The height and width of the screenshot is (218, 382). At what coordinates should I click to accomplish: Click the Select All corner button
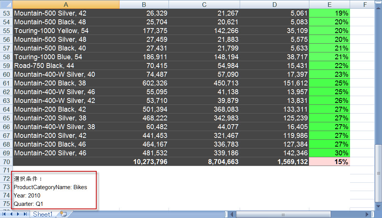point(6,5)
